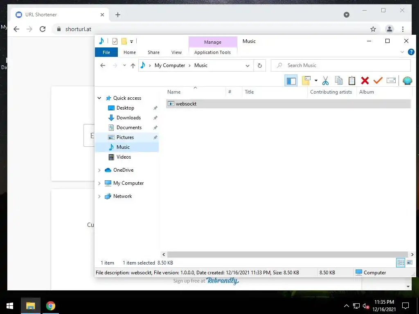This screenshot has height=314, width=419.
Task: Open the Windows Start menu
Action: click(x=10, y=306)
